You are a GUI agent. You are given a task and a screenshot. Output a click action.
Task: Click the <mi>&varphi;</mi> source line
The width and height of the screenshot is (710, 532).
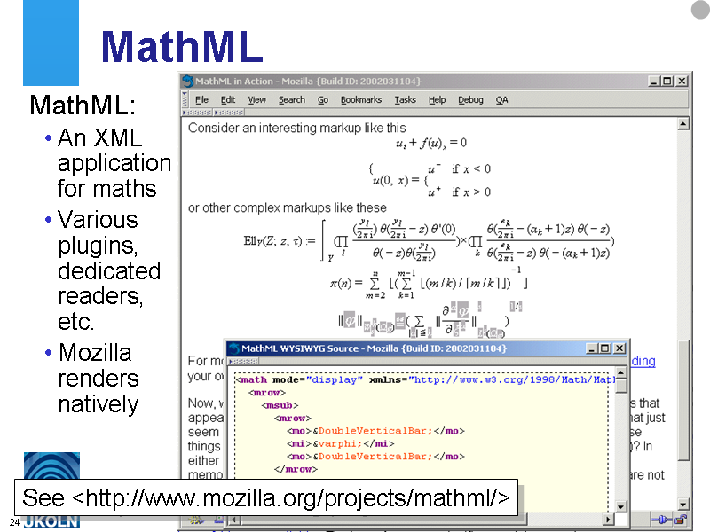[341, 444]
